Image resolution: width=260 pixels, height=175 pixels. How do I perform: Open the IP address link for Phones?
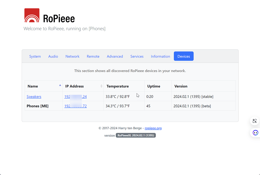pos(75,106)
